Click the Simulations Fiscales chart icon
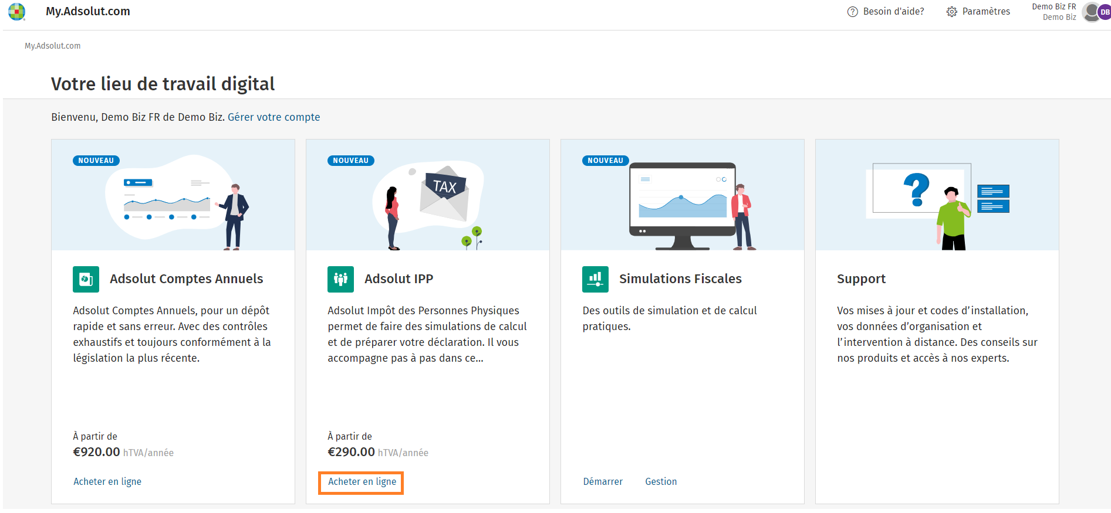The height and width of the screenshot is (513, 1111). click(595, 279)
